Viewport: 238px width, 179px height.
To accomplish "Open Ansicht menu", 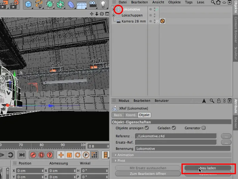I will pyautogui.click(x=158, y=2).
